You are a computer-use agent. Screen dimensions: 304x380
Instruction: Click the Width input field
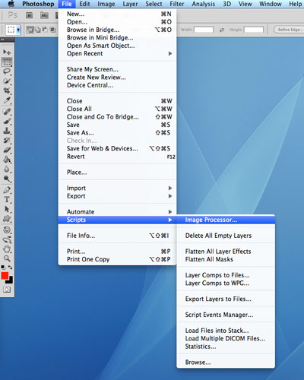[204, 30]
